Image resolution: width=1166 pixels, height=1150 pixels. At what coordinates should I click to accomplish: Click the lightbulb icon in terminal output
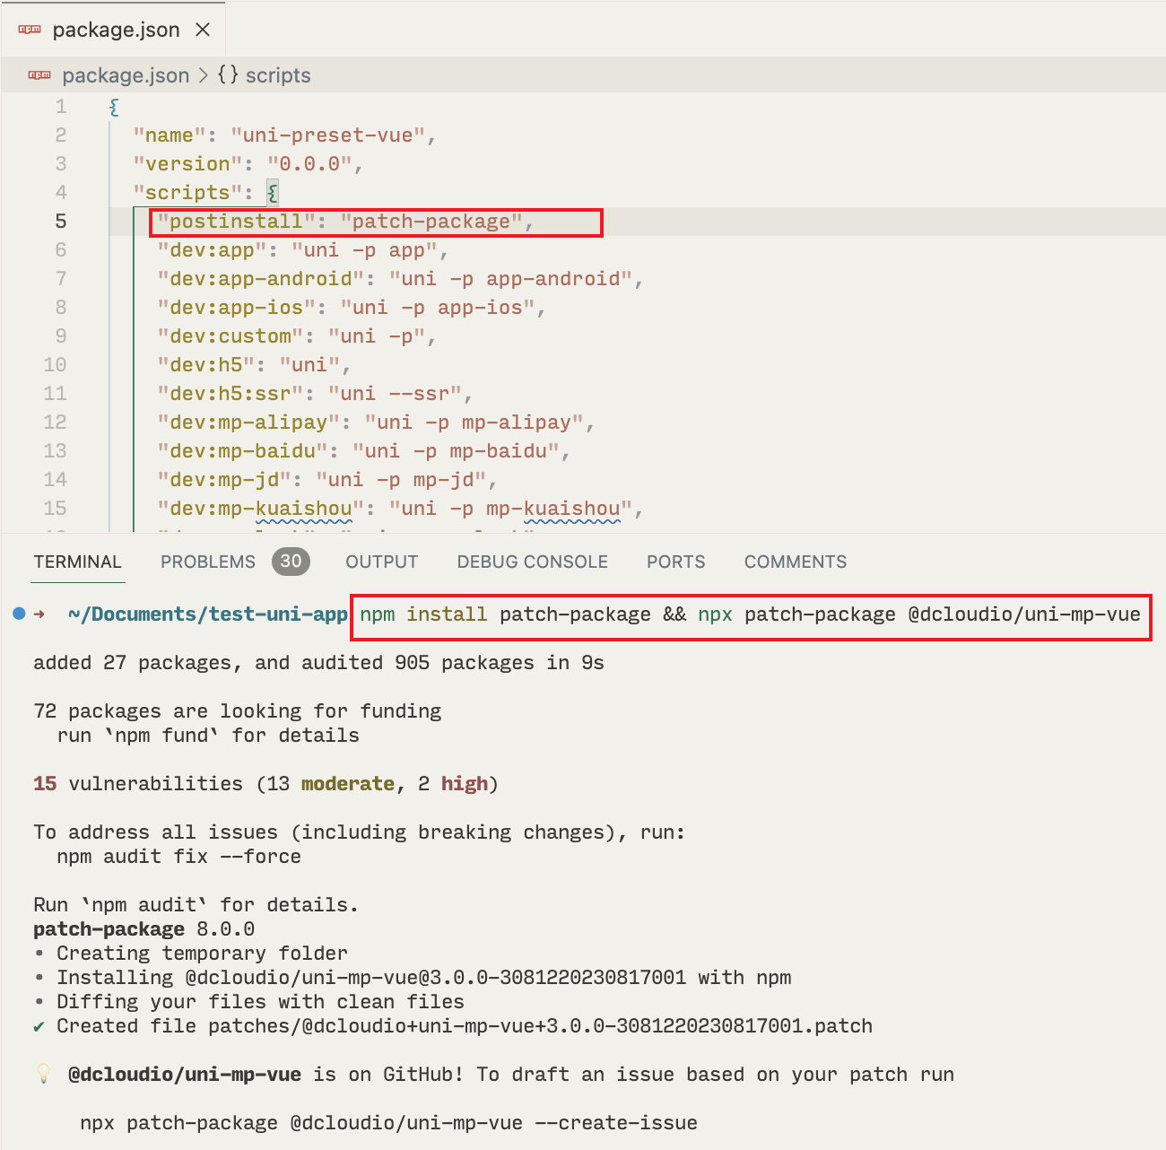(44, 1074)
